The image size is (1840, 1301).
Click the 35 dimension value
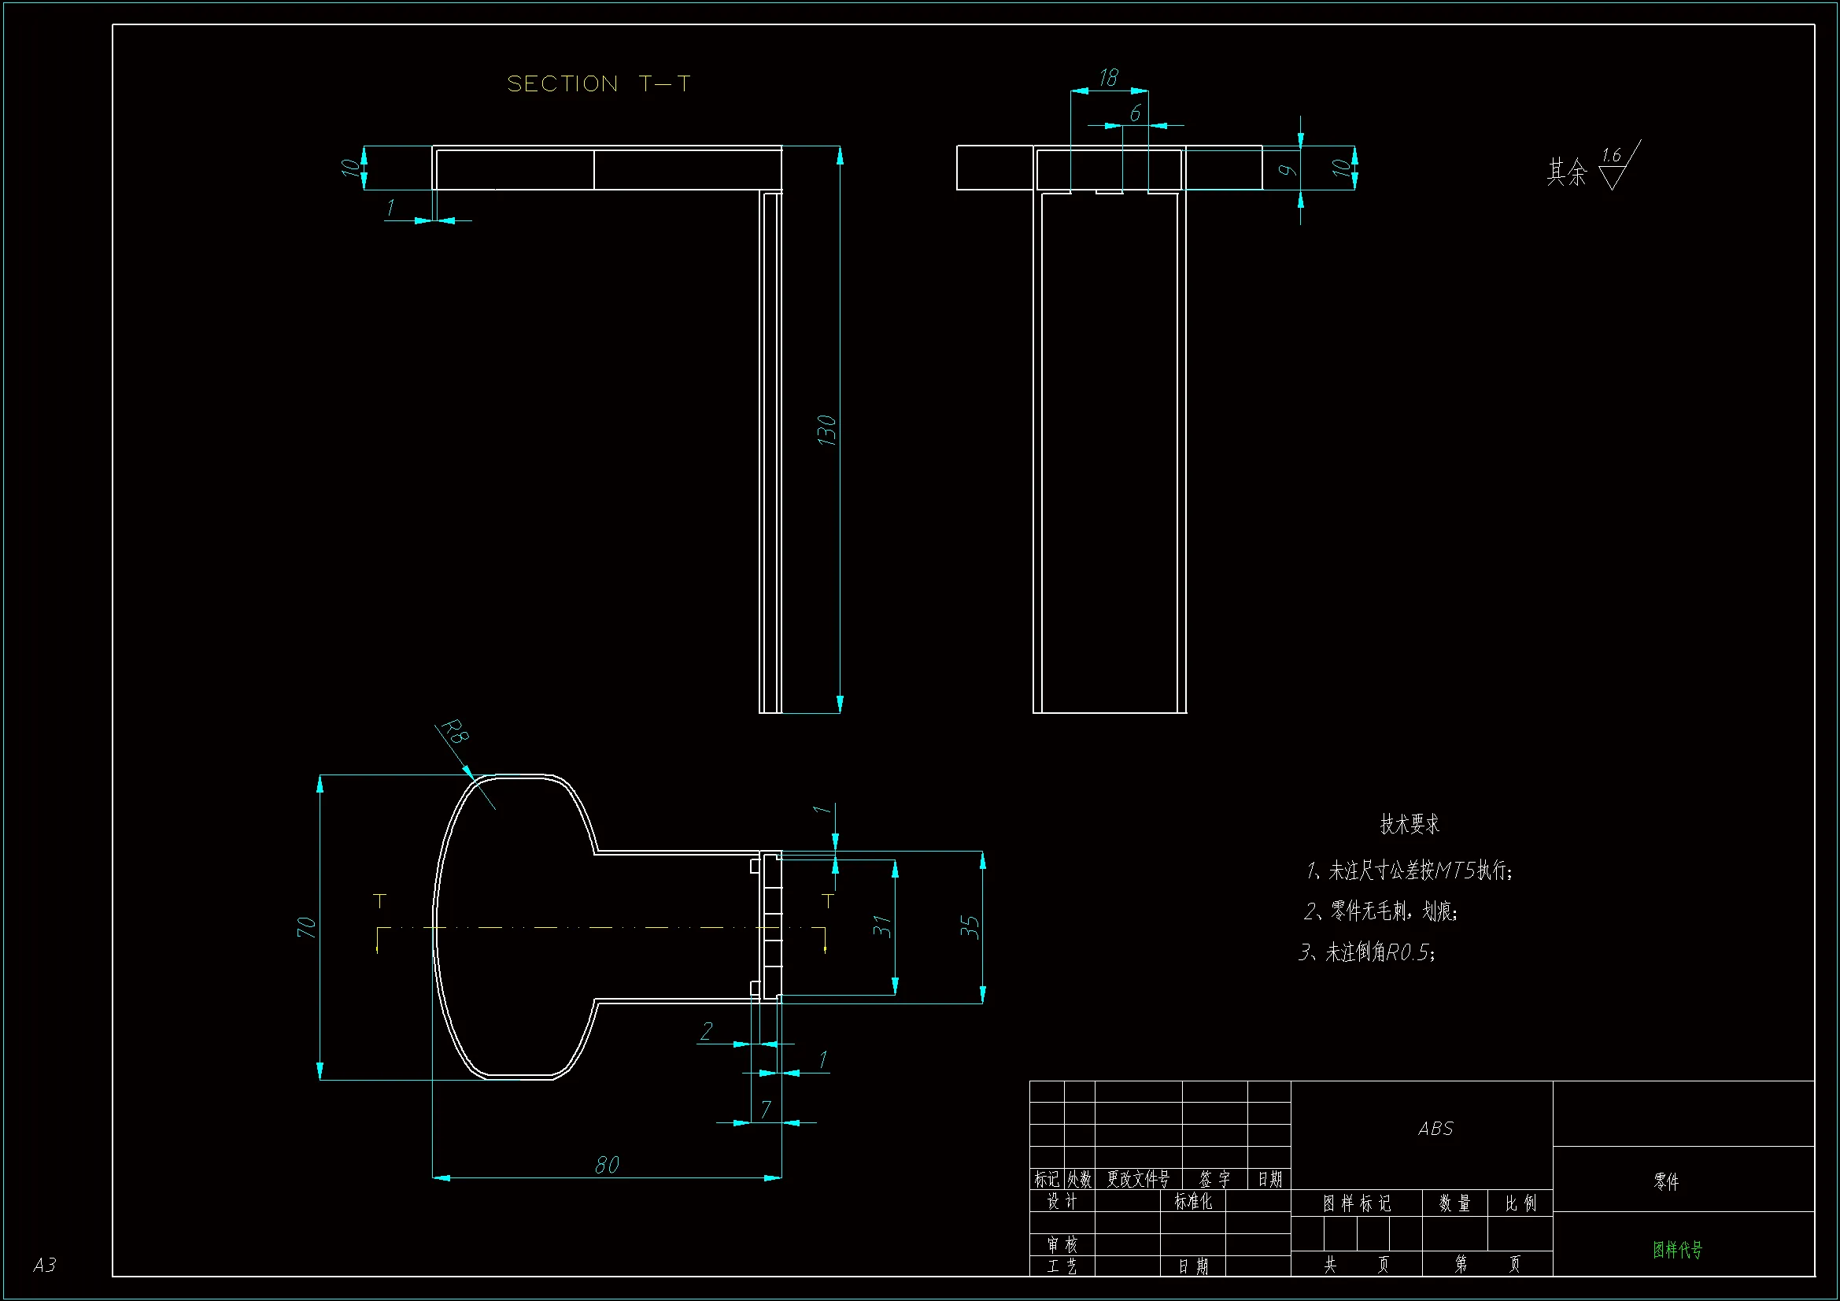tap(970, 927)
